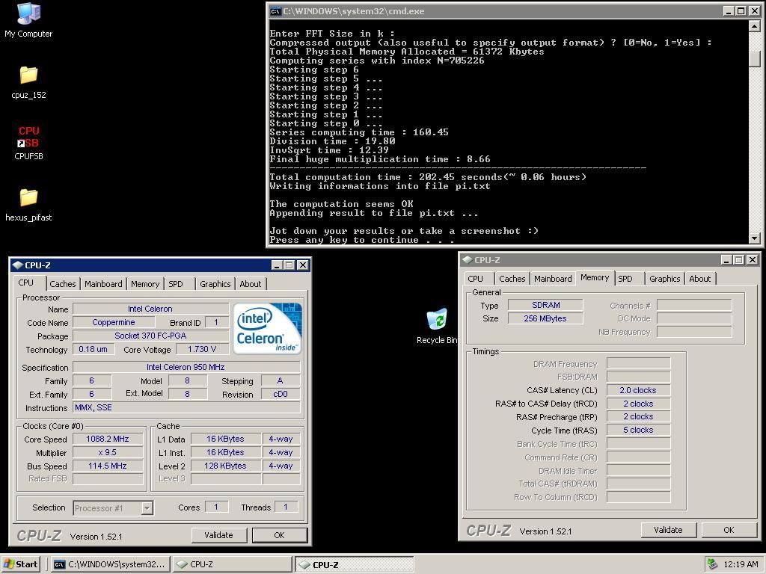The image size is (766, 574).
Task: Open Graphics tab in right CPU-Z window
Action: point(664,279)
